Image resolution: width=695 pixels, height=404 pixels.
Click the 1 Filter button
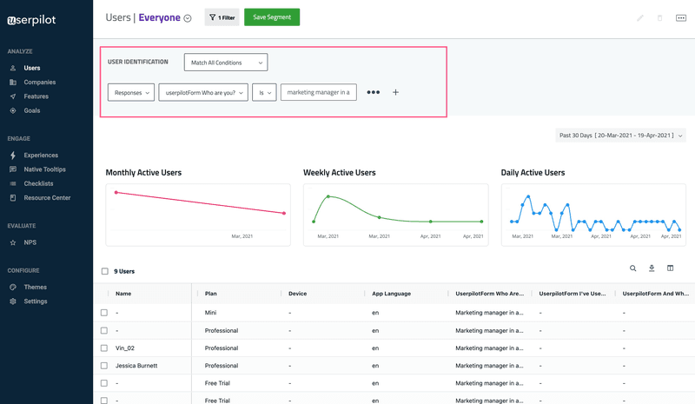click(222, 17)
